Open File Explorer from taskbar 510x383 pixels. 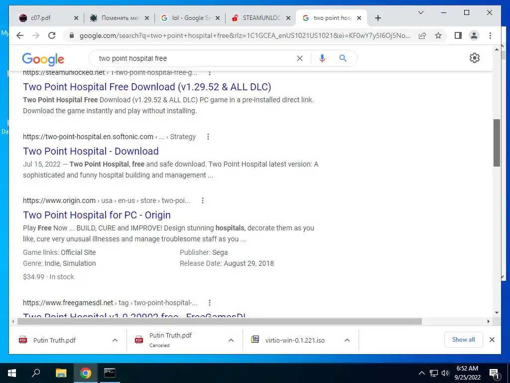[x=61, y=373]
